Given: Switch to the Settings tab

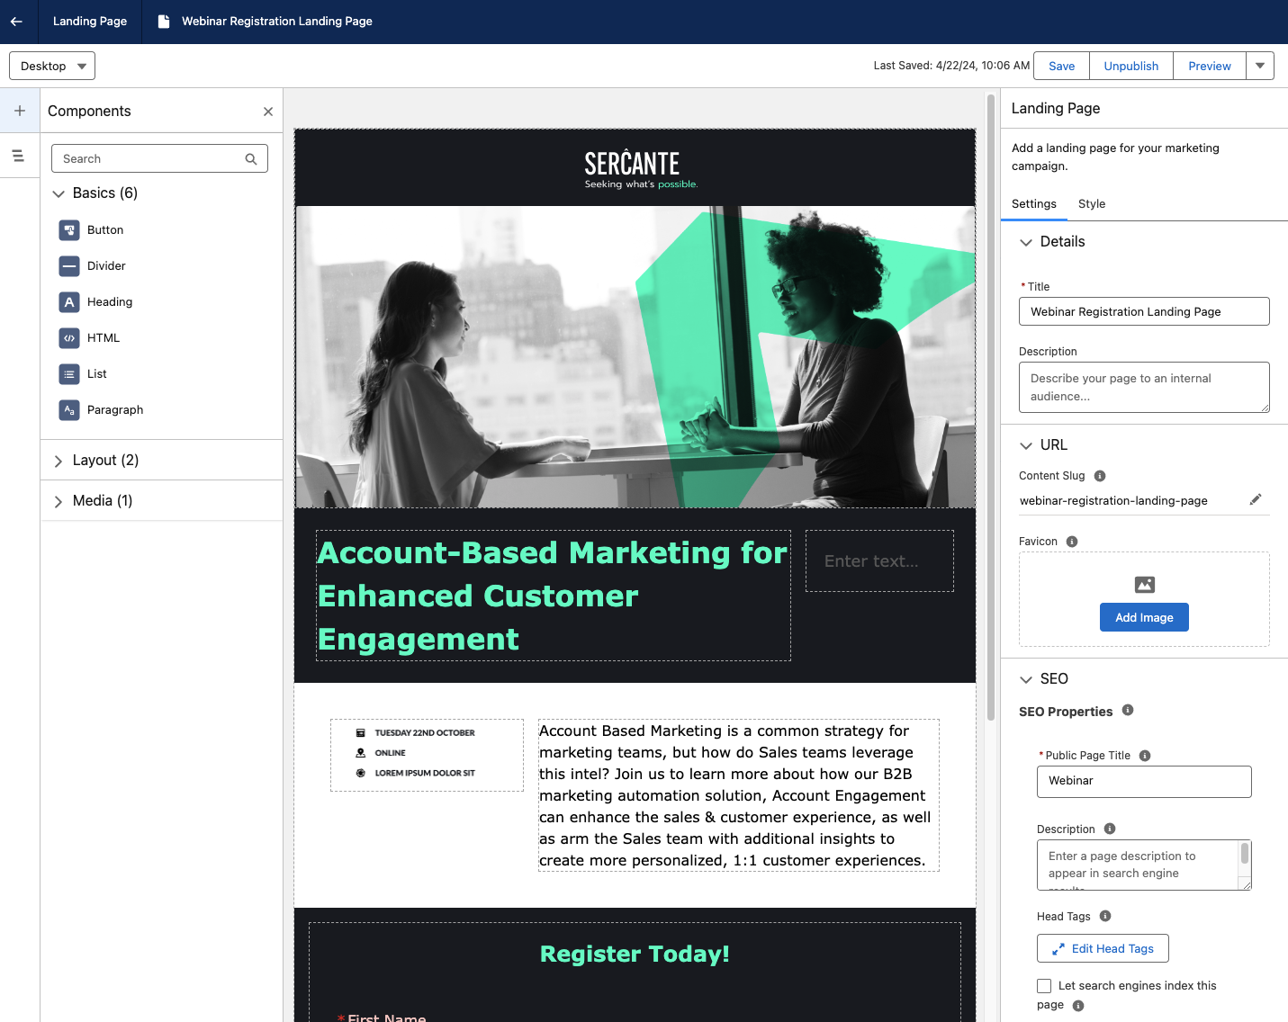Looking at the screenshot, I should pyautogui.click(x=1034, y=204).
